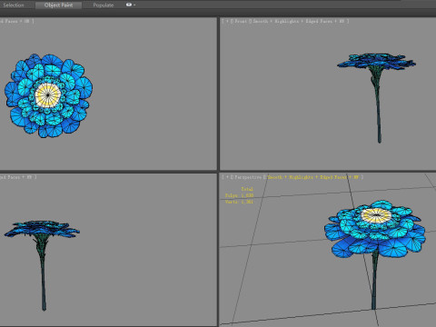Click the Verts count statistic text
Viewport: 436px width, 327px height.
239,202
